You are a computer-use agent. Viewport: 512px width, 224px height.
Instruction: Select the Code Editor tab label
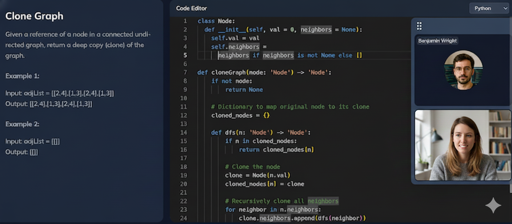click(191, 8)
